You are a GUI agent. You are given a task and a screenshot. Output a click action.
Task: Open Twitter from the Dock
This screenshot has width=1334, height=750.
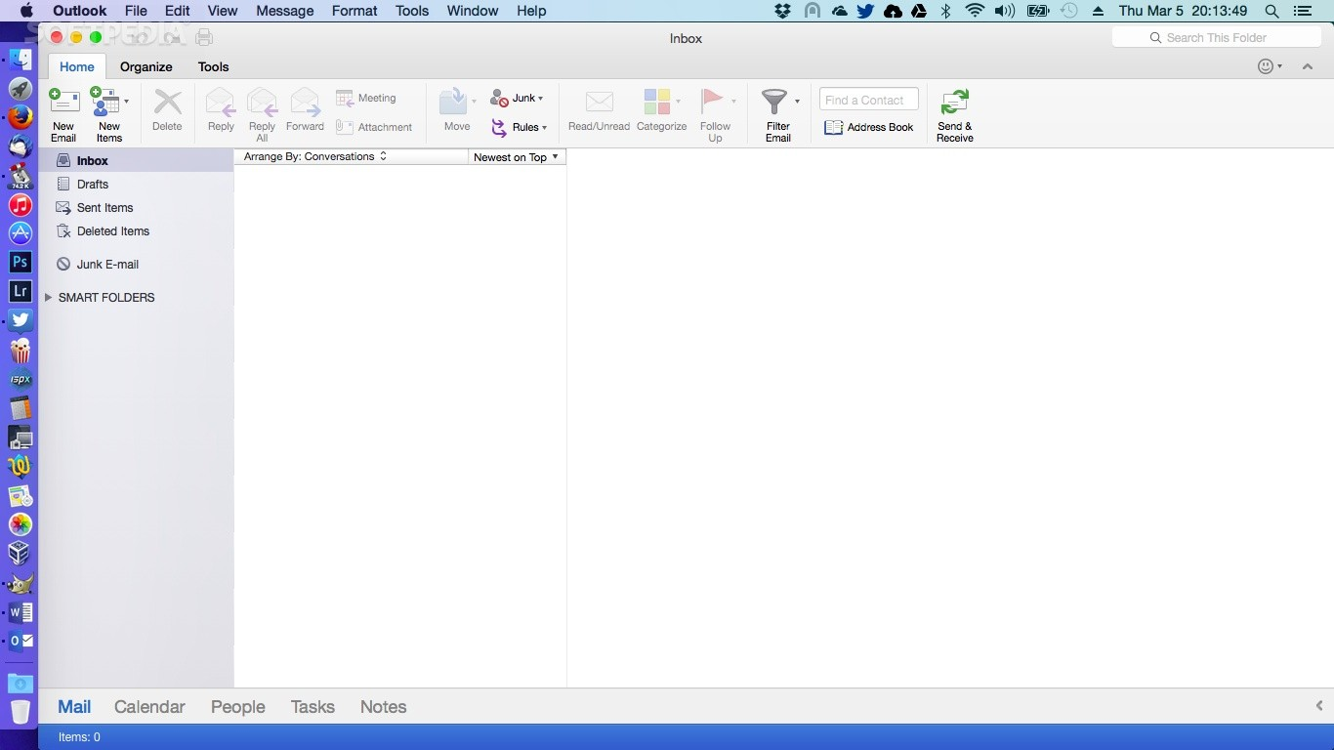(21, 320)
